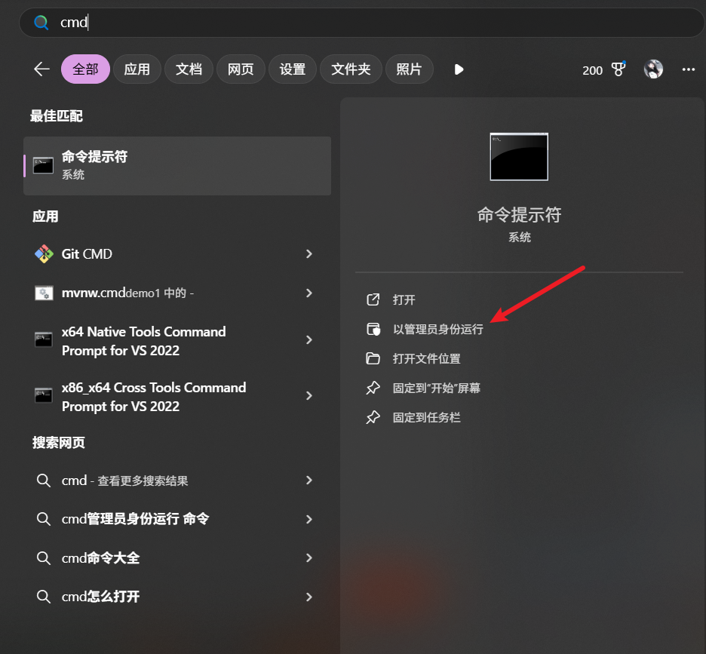Switch to the 设置 filter tab
Image resolution: width=706 pixels, height=654 pixels.
coord(292,69)
